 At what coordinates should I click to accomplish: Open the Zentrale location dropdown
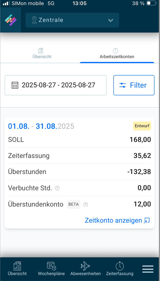72,20
